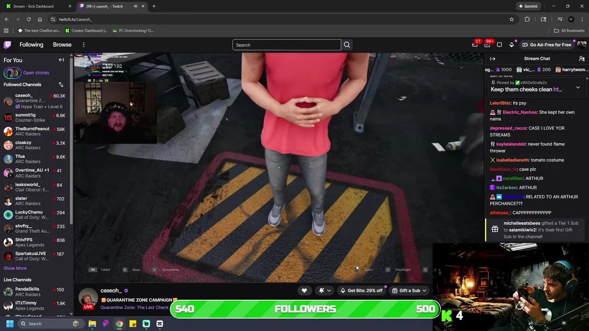Open the Twitch more options menu
The width and height of the screenshot is (589, 331).
[84, 45]
